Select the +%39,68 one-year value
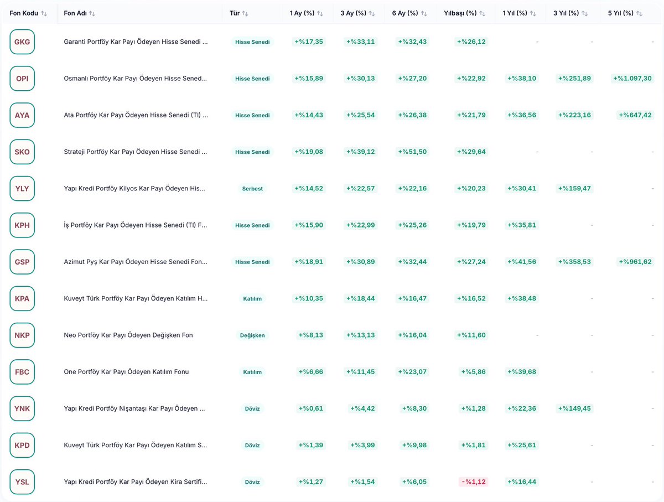 (522, 372)
